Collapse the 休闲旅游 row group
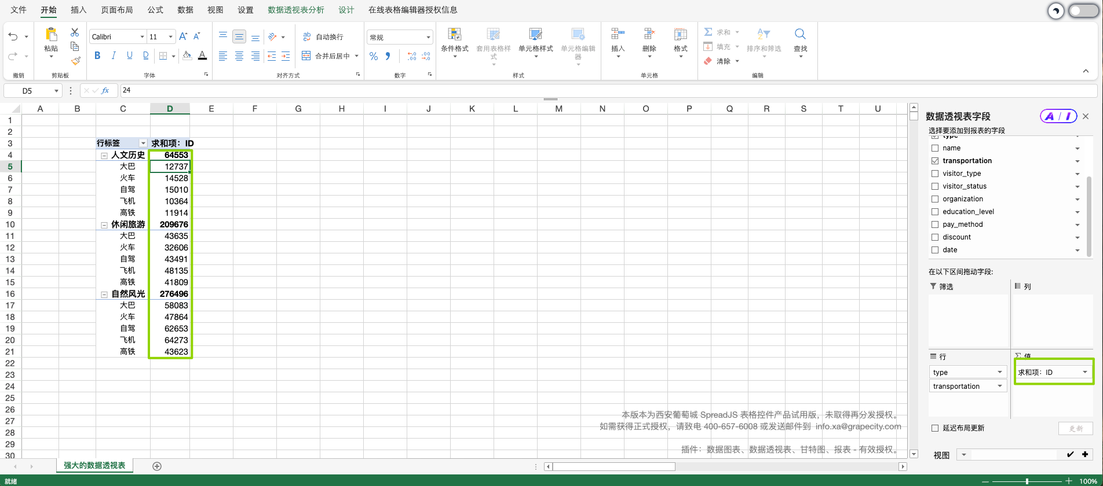The height and width of the screenshot is (486, 1103). point(104,225)
